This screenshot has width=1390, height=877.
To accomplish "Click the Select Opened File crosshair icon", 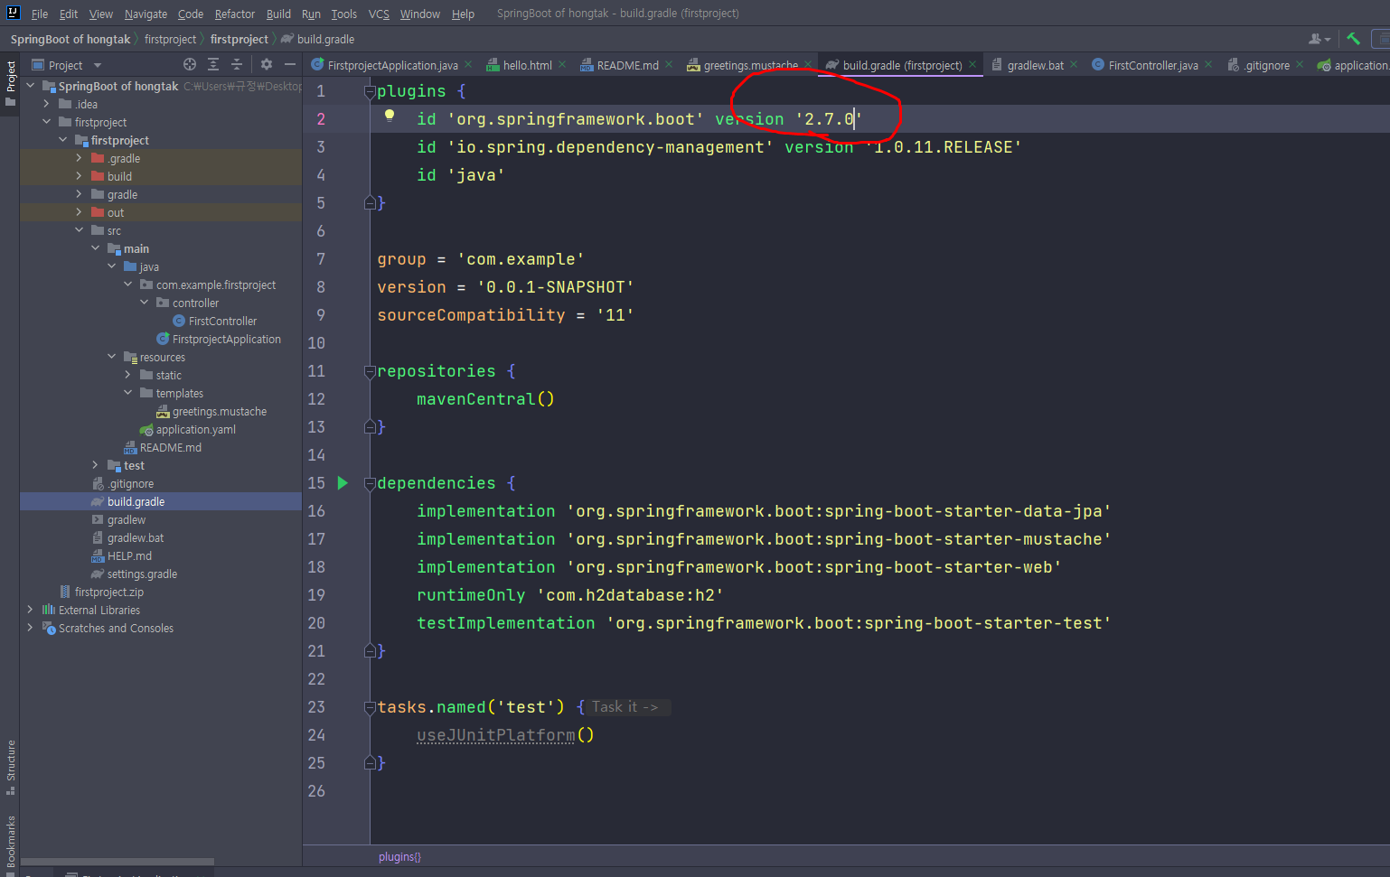I will 190,64.
